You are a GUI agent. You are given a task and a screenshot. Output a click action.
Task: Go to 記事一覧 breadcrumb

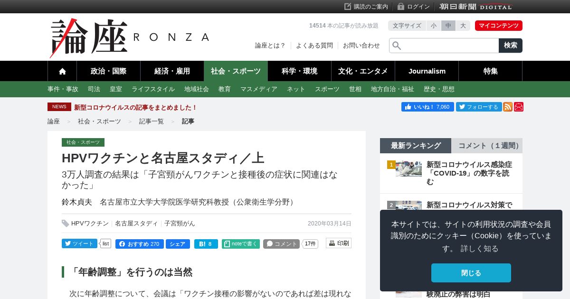(x=152, y=121)
